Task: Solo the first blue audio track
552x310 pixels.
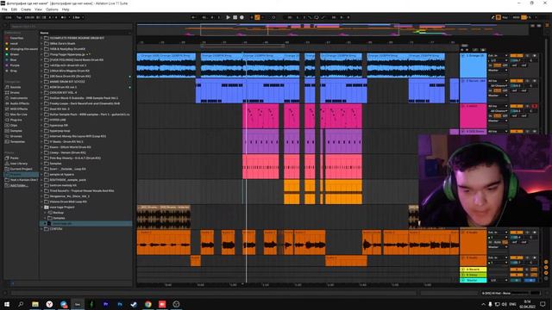Action: [527, 55]
